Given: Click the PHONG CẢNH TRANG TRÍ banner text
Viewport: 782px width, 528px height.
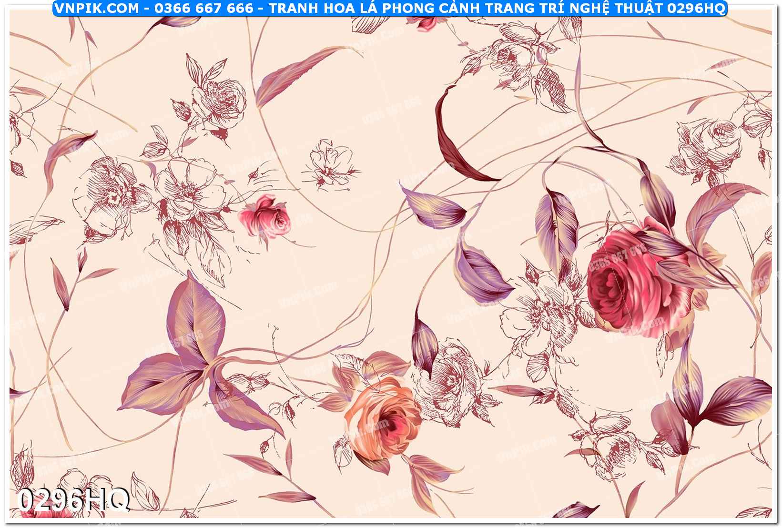Looking at the screenshot, I should click(486, 8).
